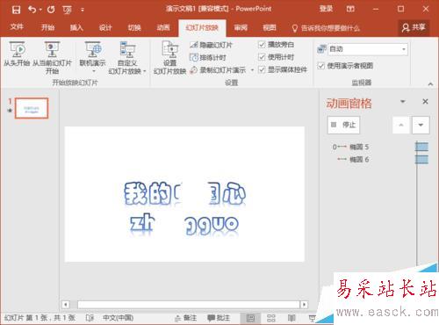Click 排练计时 button
The height and width of the screenshot is (325, 439).
pyautogui.click(x=208, y=58)
